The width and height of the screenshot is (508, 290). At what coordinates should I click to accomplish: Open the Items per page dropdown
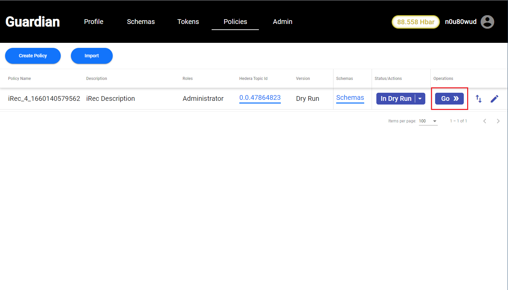(428, 121)
